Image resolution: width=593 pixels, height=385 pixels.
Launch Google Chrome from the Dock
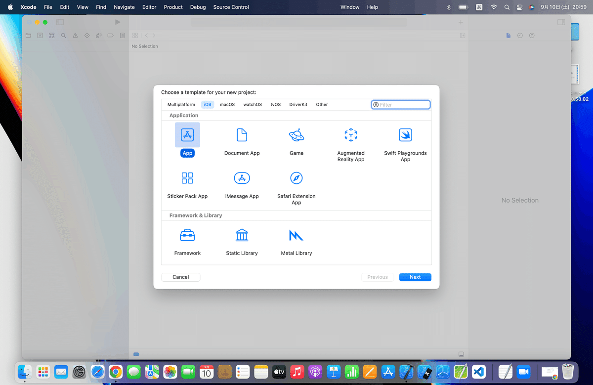coord(116,372)
